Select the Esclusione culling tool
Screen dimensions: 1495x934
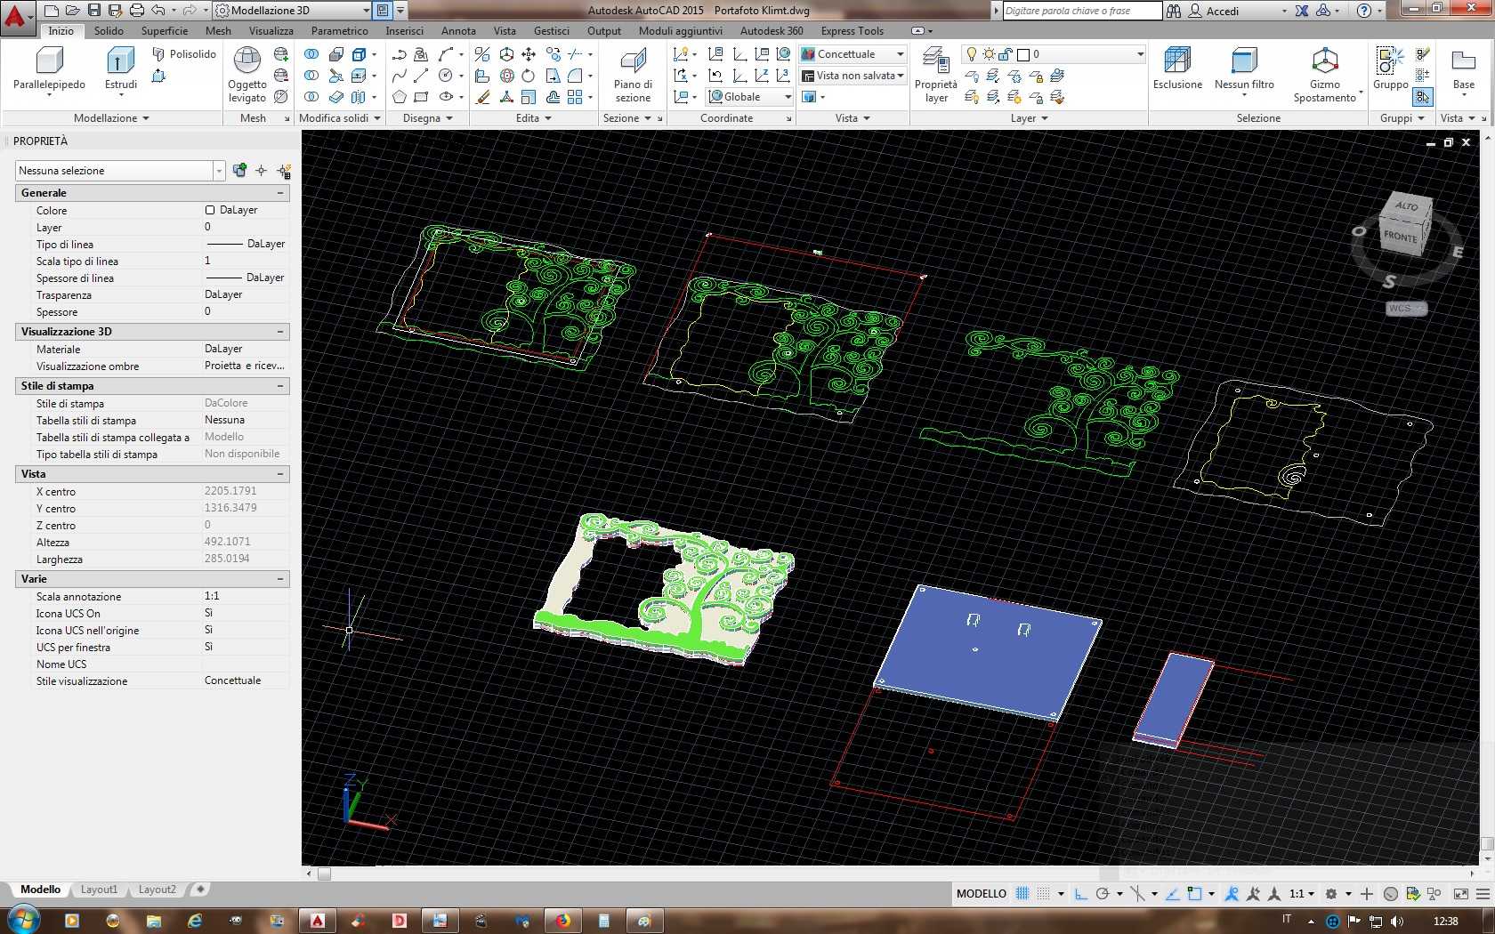(x=1177, y=69)
